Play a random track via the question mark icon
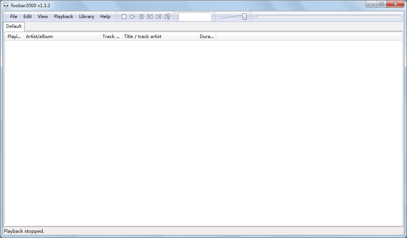The image size is (407, 238). 167,17
